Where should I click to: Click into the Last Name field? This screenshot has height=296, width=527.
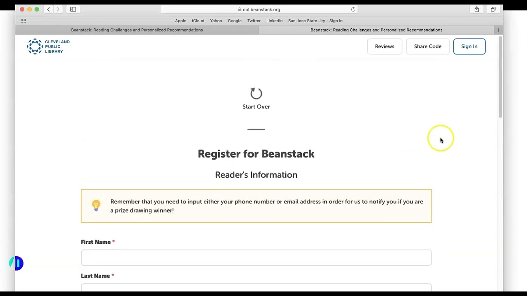point(256,288)
